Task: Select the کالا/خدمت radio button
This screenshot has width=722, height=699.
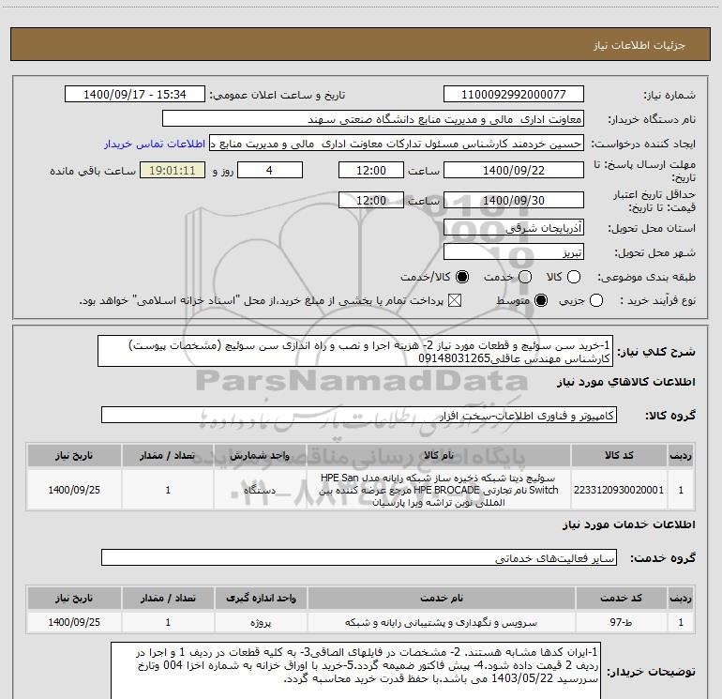Action: [462, 277]
